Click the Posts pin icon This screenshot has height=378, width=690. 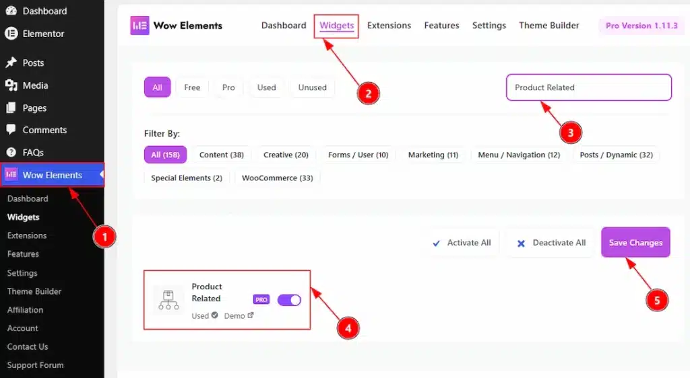click(11, 63)
